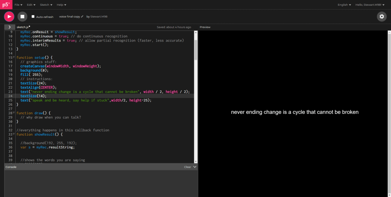Open the English language dropdown

[344, 5]
